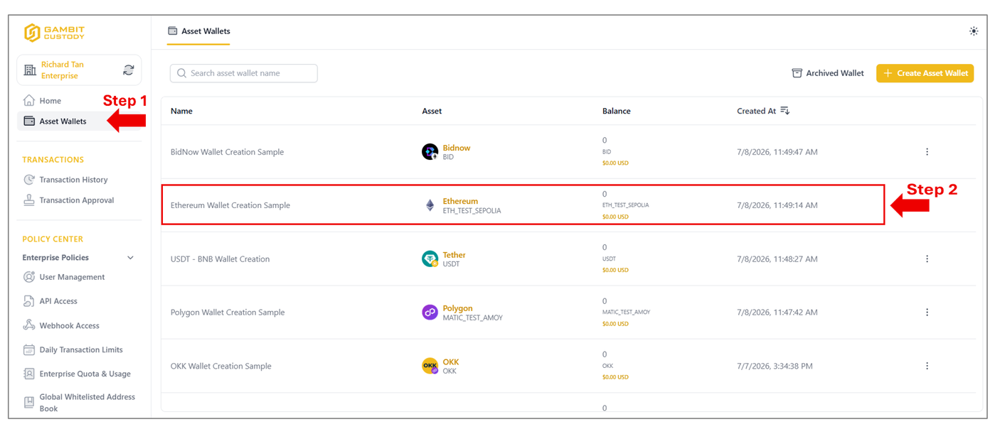Image resolution: width=995 pixels, height=434 pixels.
Task: Open the Archived Wallet list
Action: click(828, 73)
